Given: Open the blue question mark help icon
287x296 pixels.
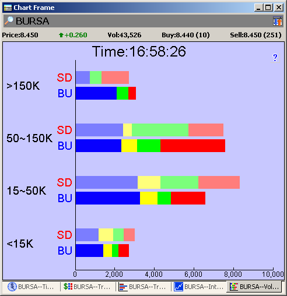Looking at the screenshot, I should [x=275, y=58].
